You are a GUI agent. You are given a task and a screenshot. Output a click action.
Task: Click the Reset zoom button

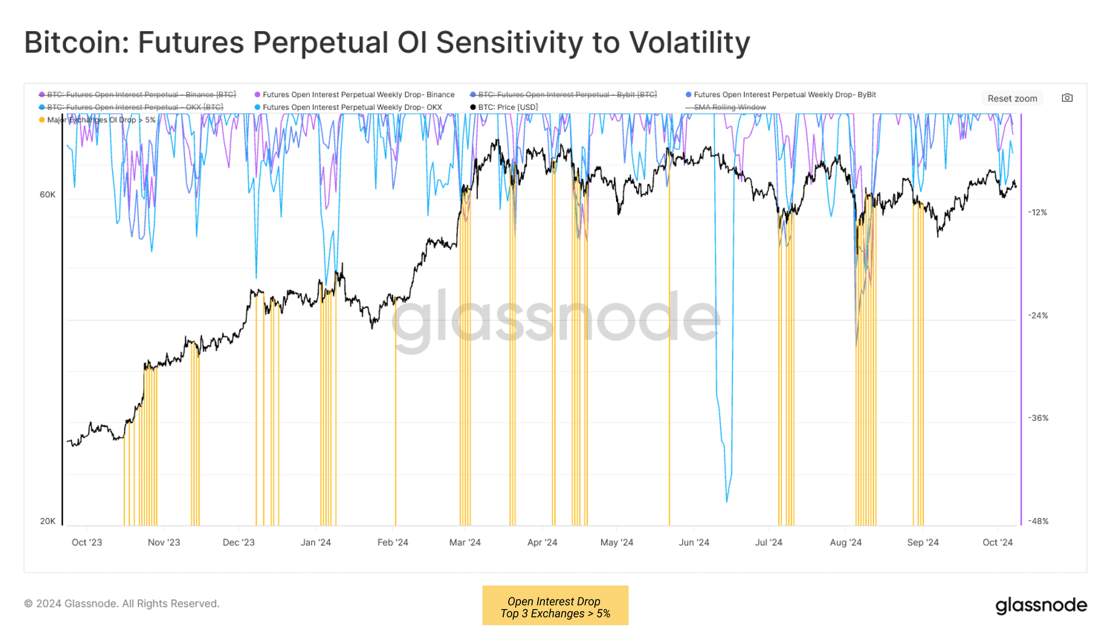coord(1012,98)
